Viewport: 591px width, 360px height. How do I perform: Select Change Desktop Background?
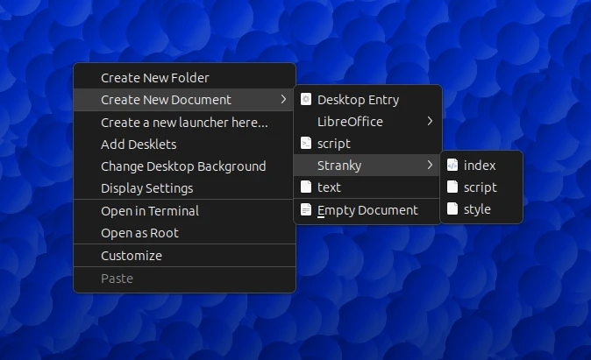(184, 166)
